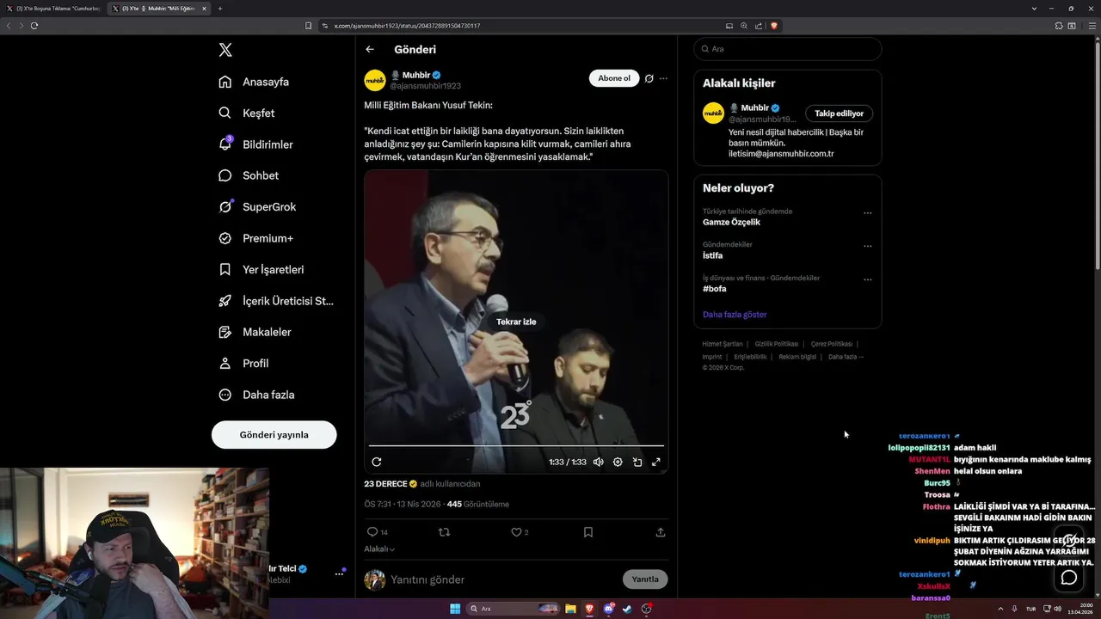Open İçerik Üreticisi Stüdyosu item
The width and height of the screenshot is (1101, 619).
pos(276,301)
